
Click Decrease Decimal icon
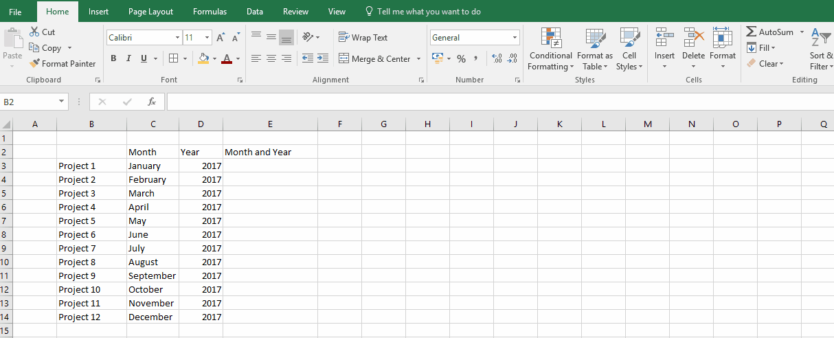(x=512, y=58)
